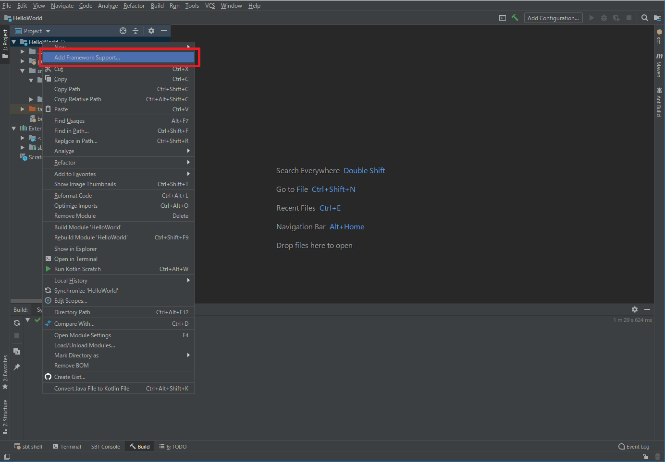Image resolution: width=665 pixels, height=462 pixels.
Task: Select Convert Java File to Kotlin File
Action: click(x=118, y=389)
